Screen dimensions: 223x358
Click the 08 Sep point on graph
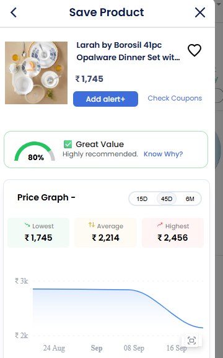(x=134, y=348)
